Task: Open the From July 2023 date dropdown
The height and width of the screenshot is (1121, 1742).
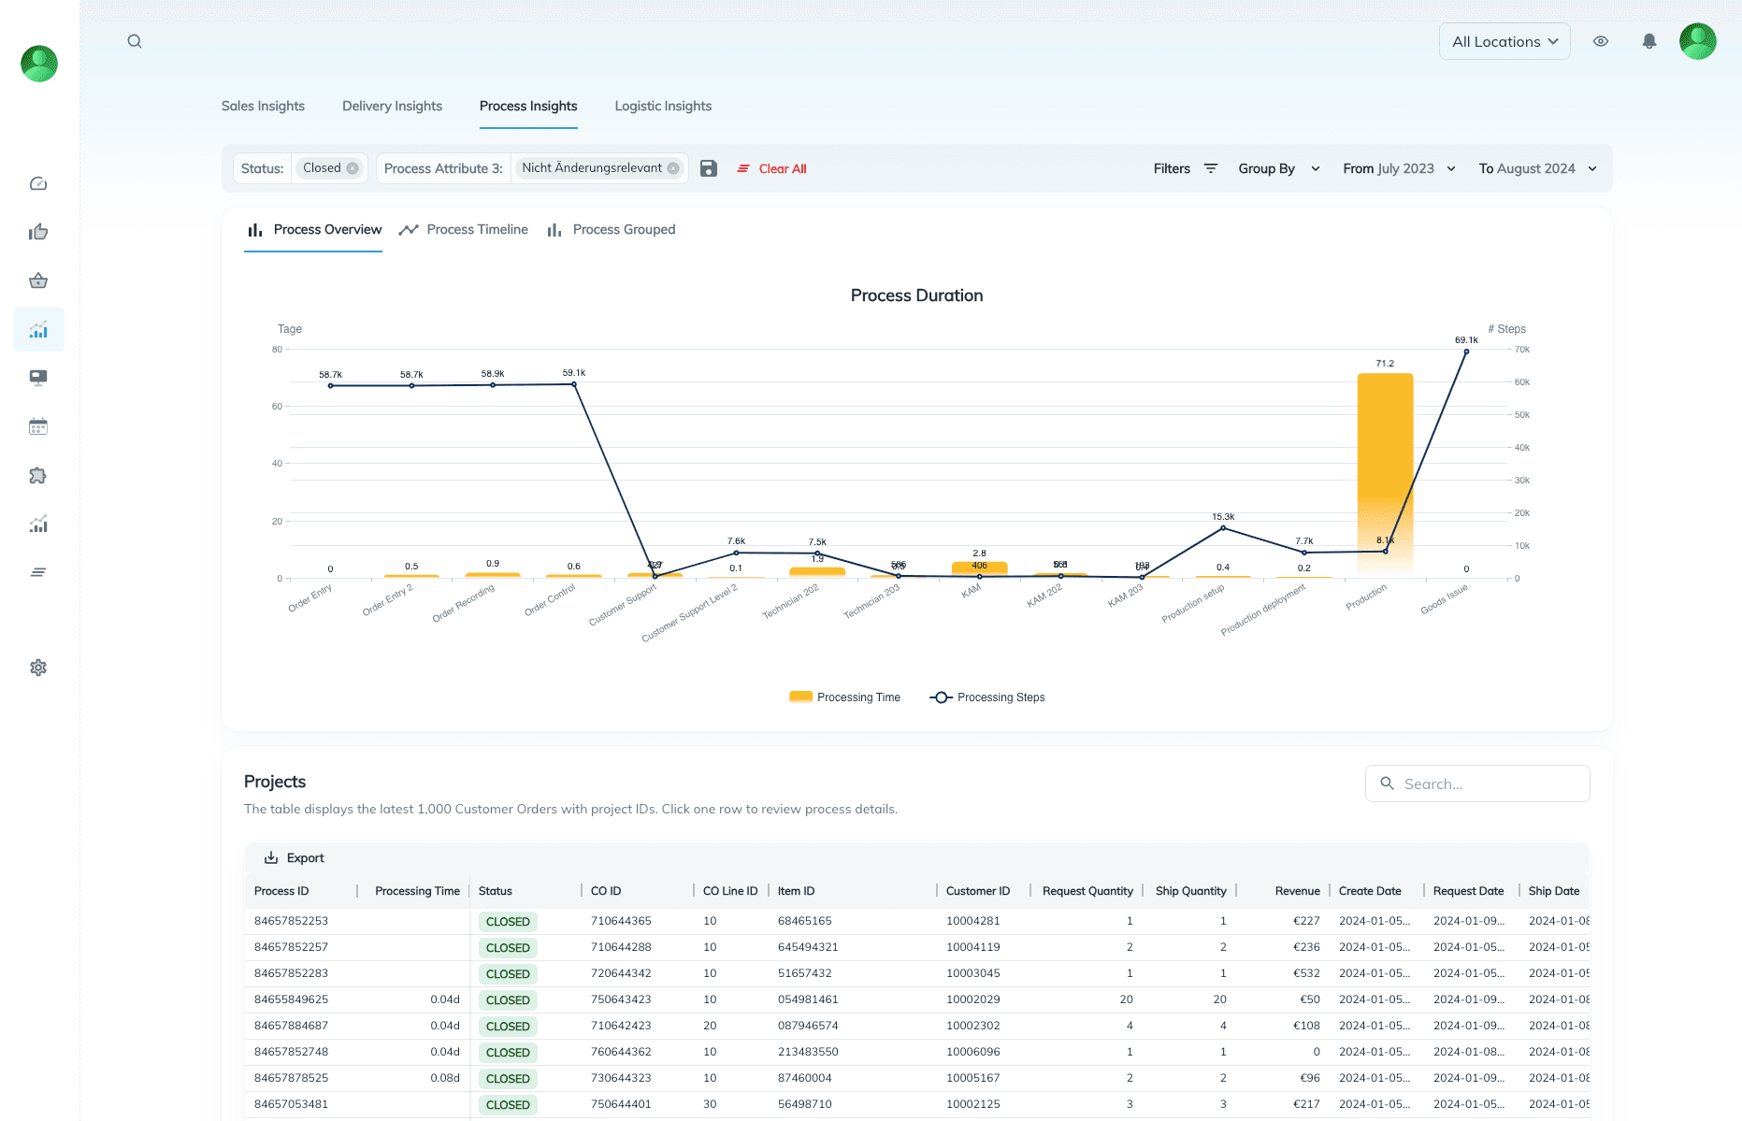Action: click(1399, 168)
